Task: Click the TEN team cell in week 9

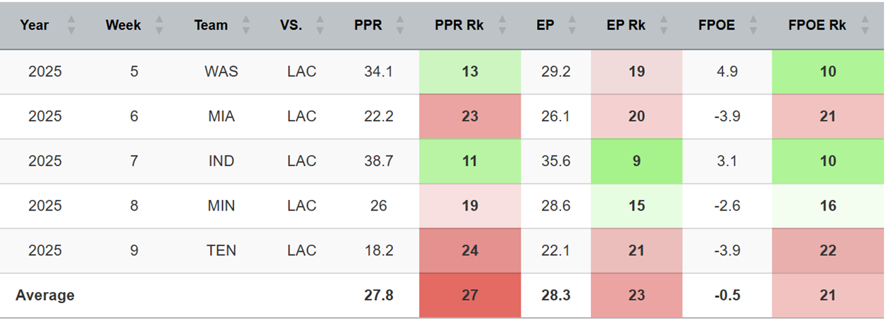Action: (221, 250)
